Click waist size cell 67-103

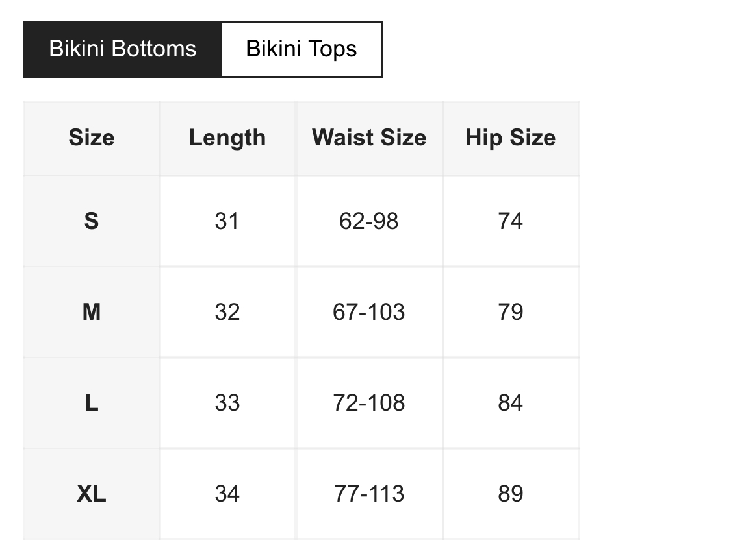(369, 312)
